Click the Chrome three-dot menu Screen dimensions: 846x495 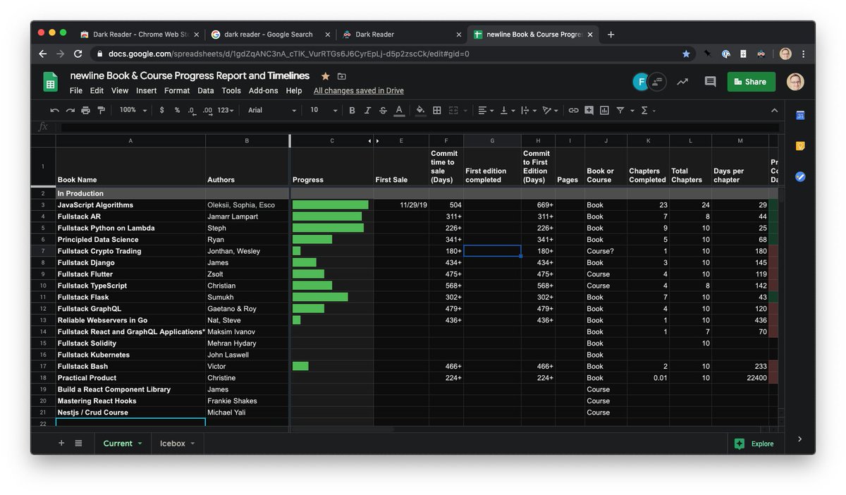point(803,54)
